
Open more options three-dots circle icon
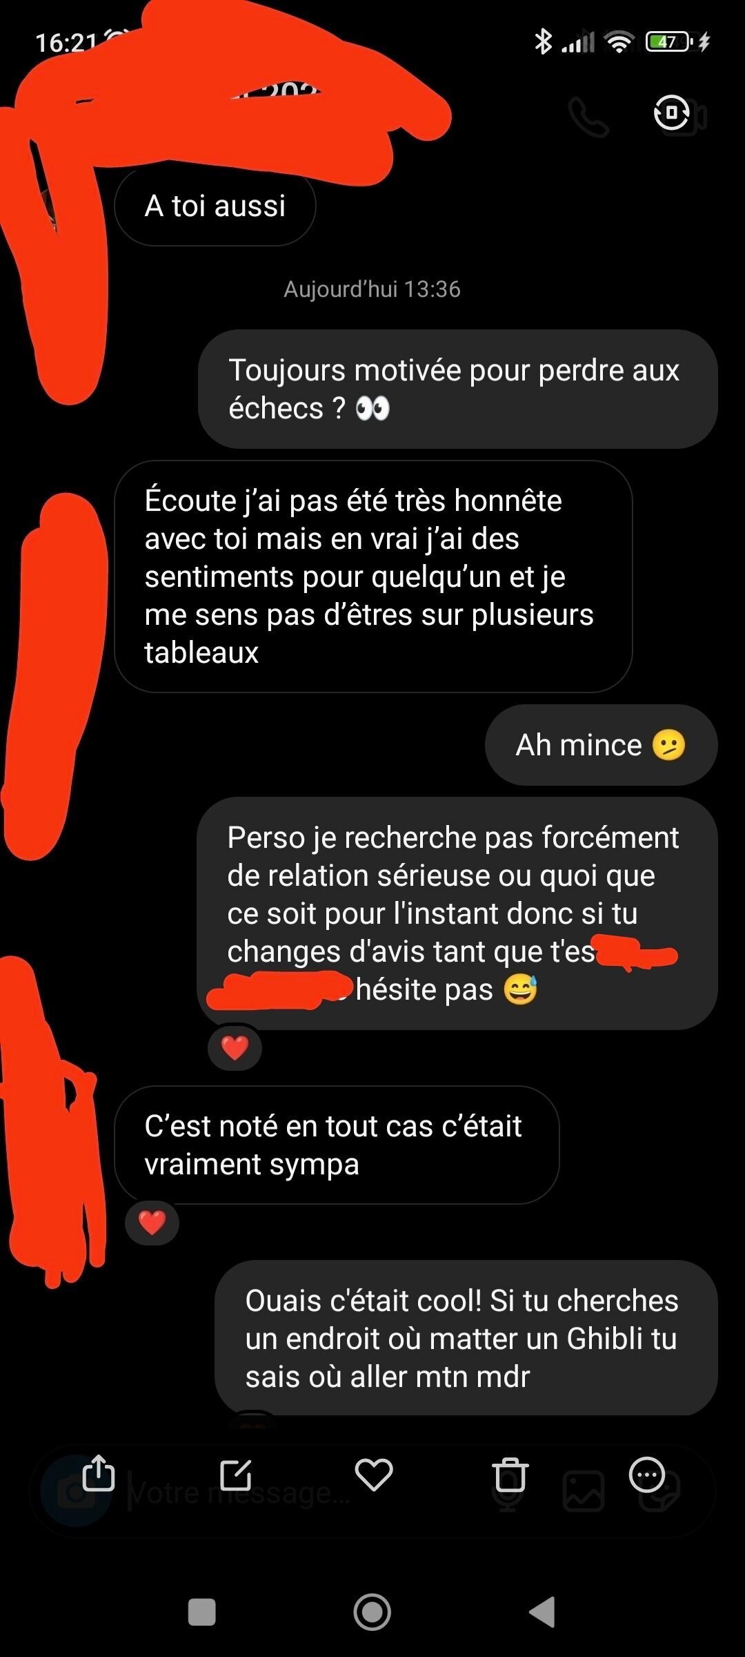coord(647,1475)
